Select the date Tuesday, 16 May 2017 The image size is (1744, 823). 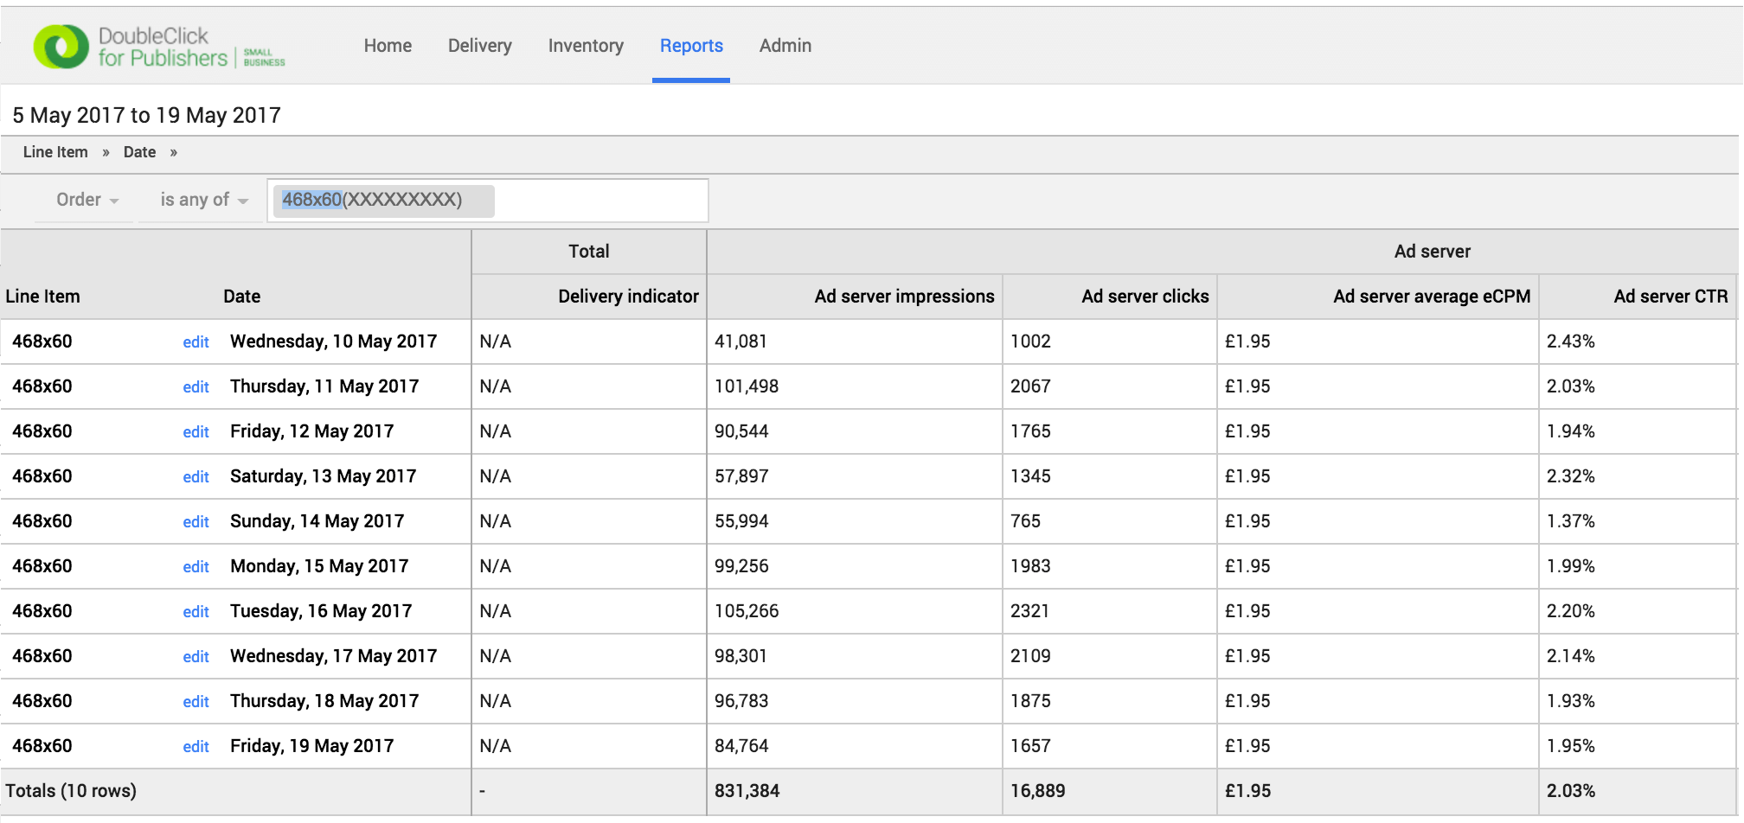(321, 611)
